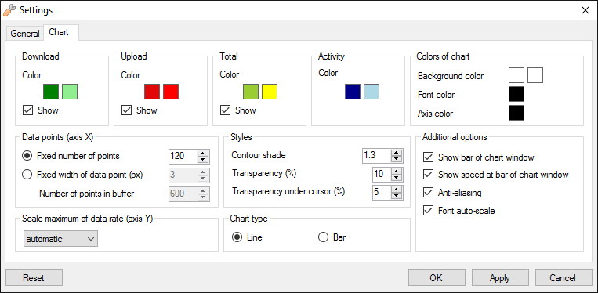This screenshot has height=293, width=598.
Task: Choose the yellow Total color swatch
Action: pos(270,92)
